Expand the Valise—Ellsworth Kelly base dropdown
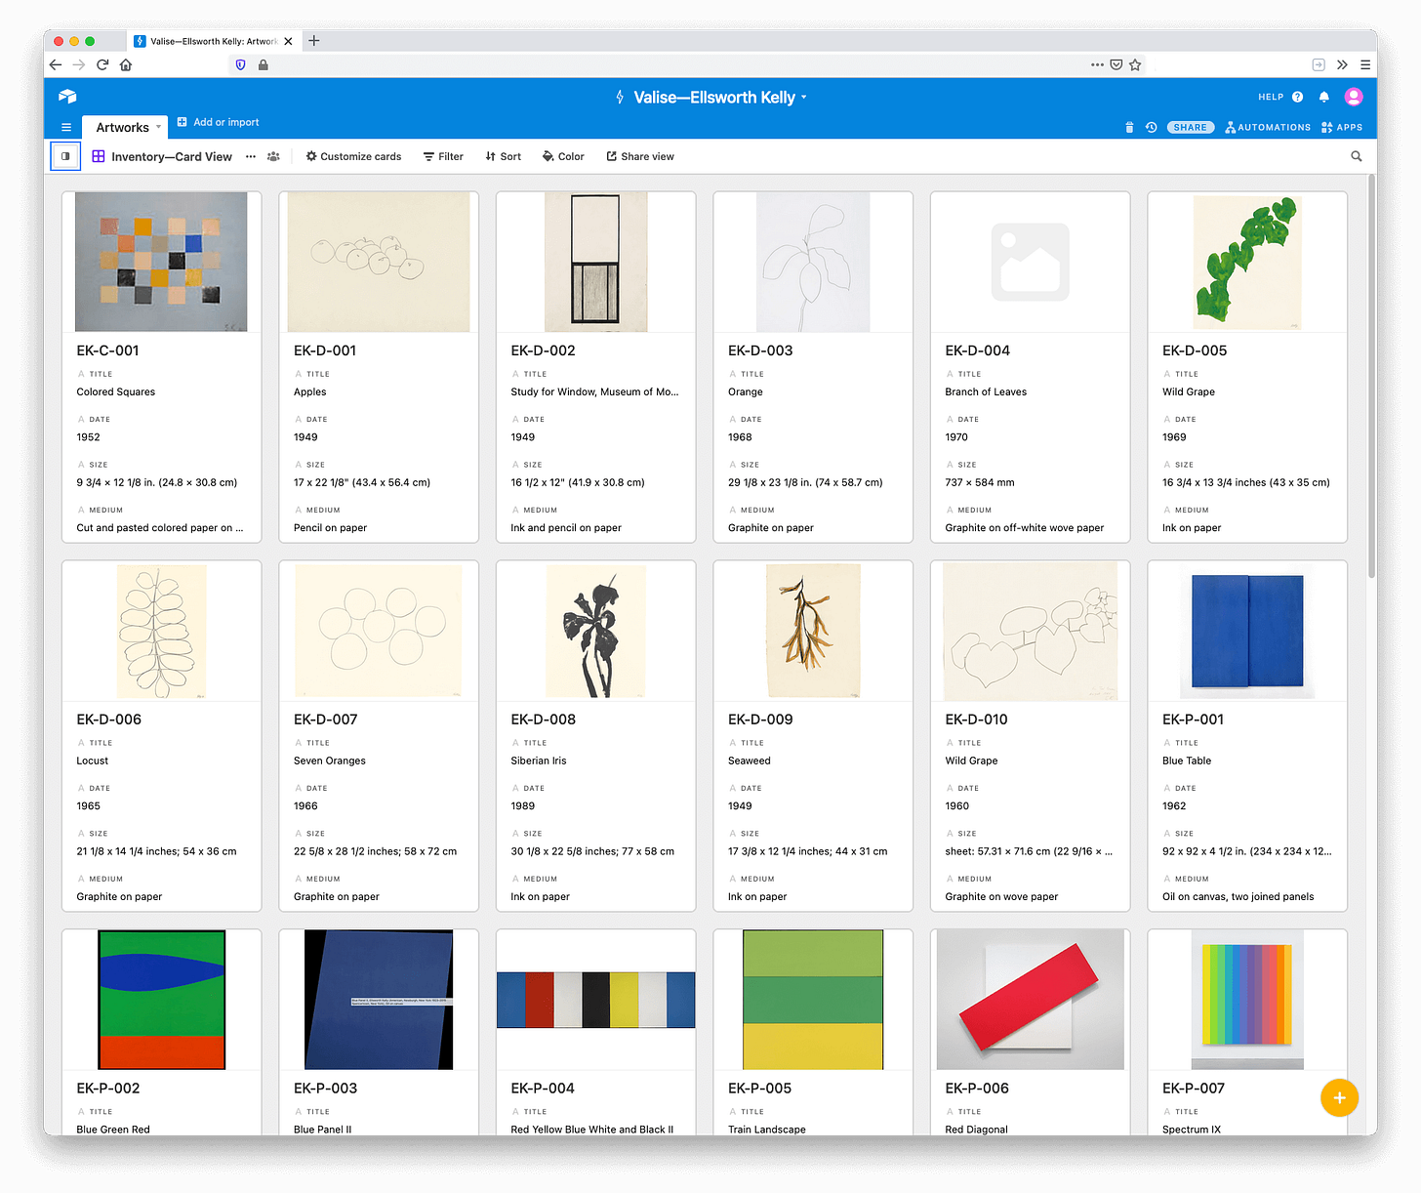 click(x=804, y=98)
